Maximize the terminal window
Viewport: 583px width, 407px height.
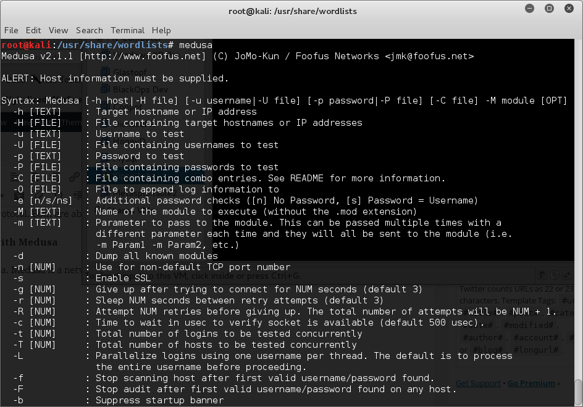(549, 8)
